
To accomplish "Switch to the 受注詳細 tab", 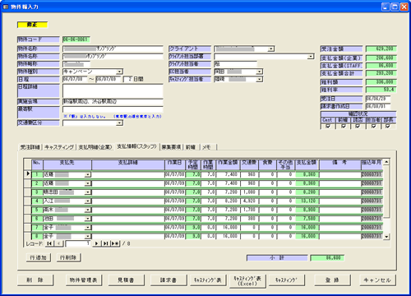I will point(30,147).
